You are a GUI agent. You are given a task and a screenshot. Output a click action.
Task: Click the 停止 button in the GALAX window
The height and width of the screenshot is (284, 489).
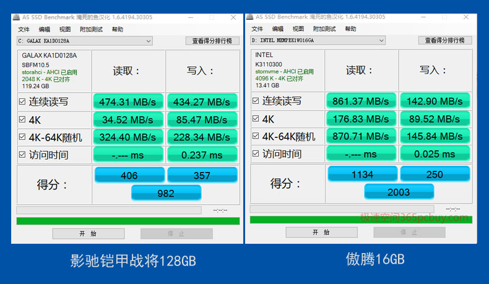[176, 233]
